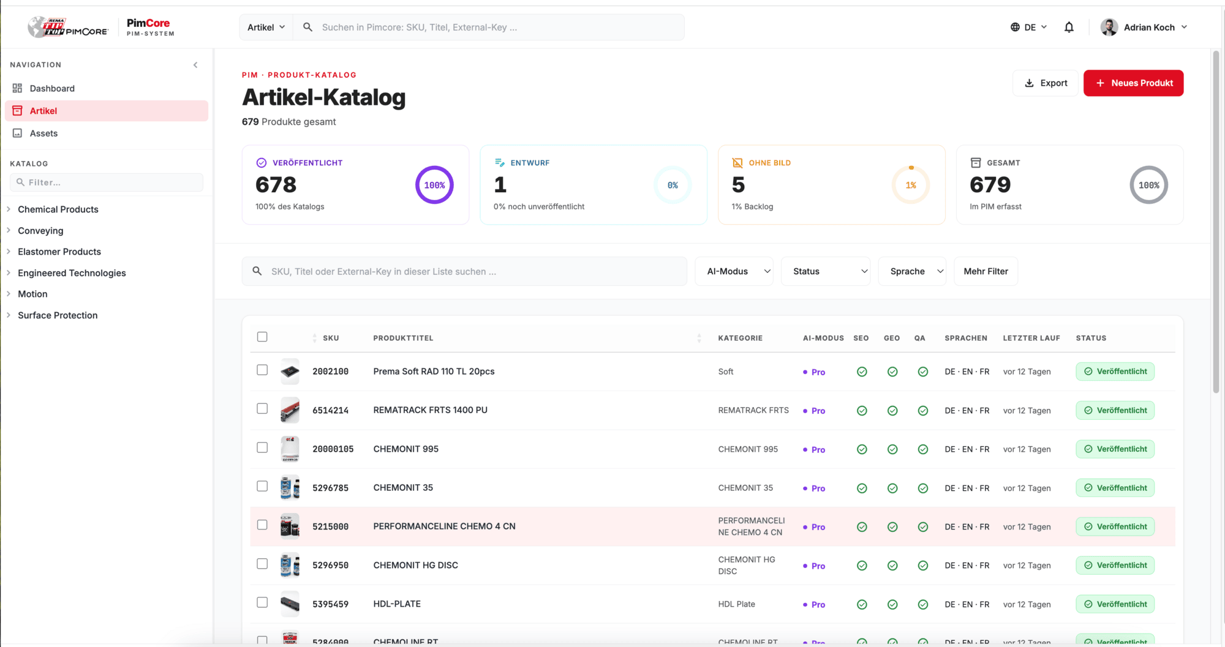Focus the Katalog filter input
This screenshot has height=647, width=1225.
[107, 182]
